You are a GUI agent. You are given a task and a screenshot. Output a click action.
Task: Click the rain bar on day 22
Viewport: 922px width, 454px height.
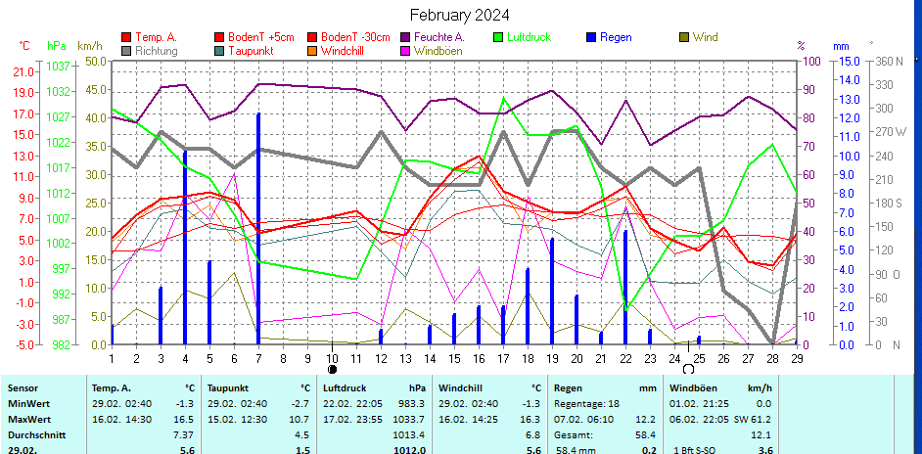pos(625,288)
